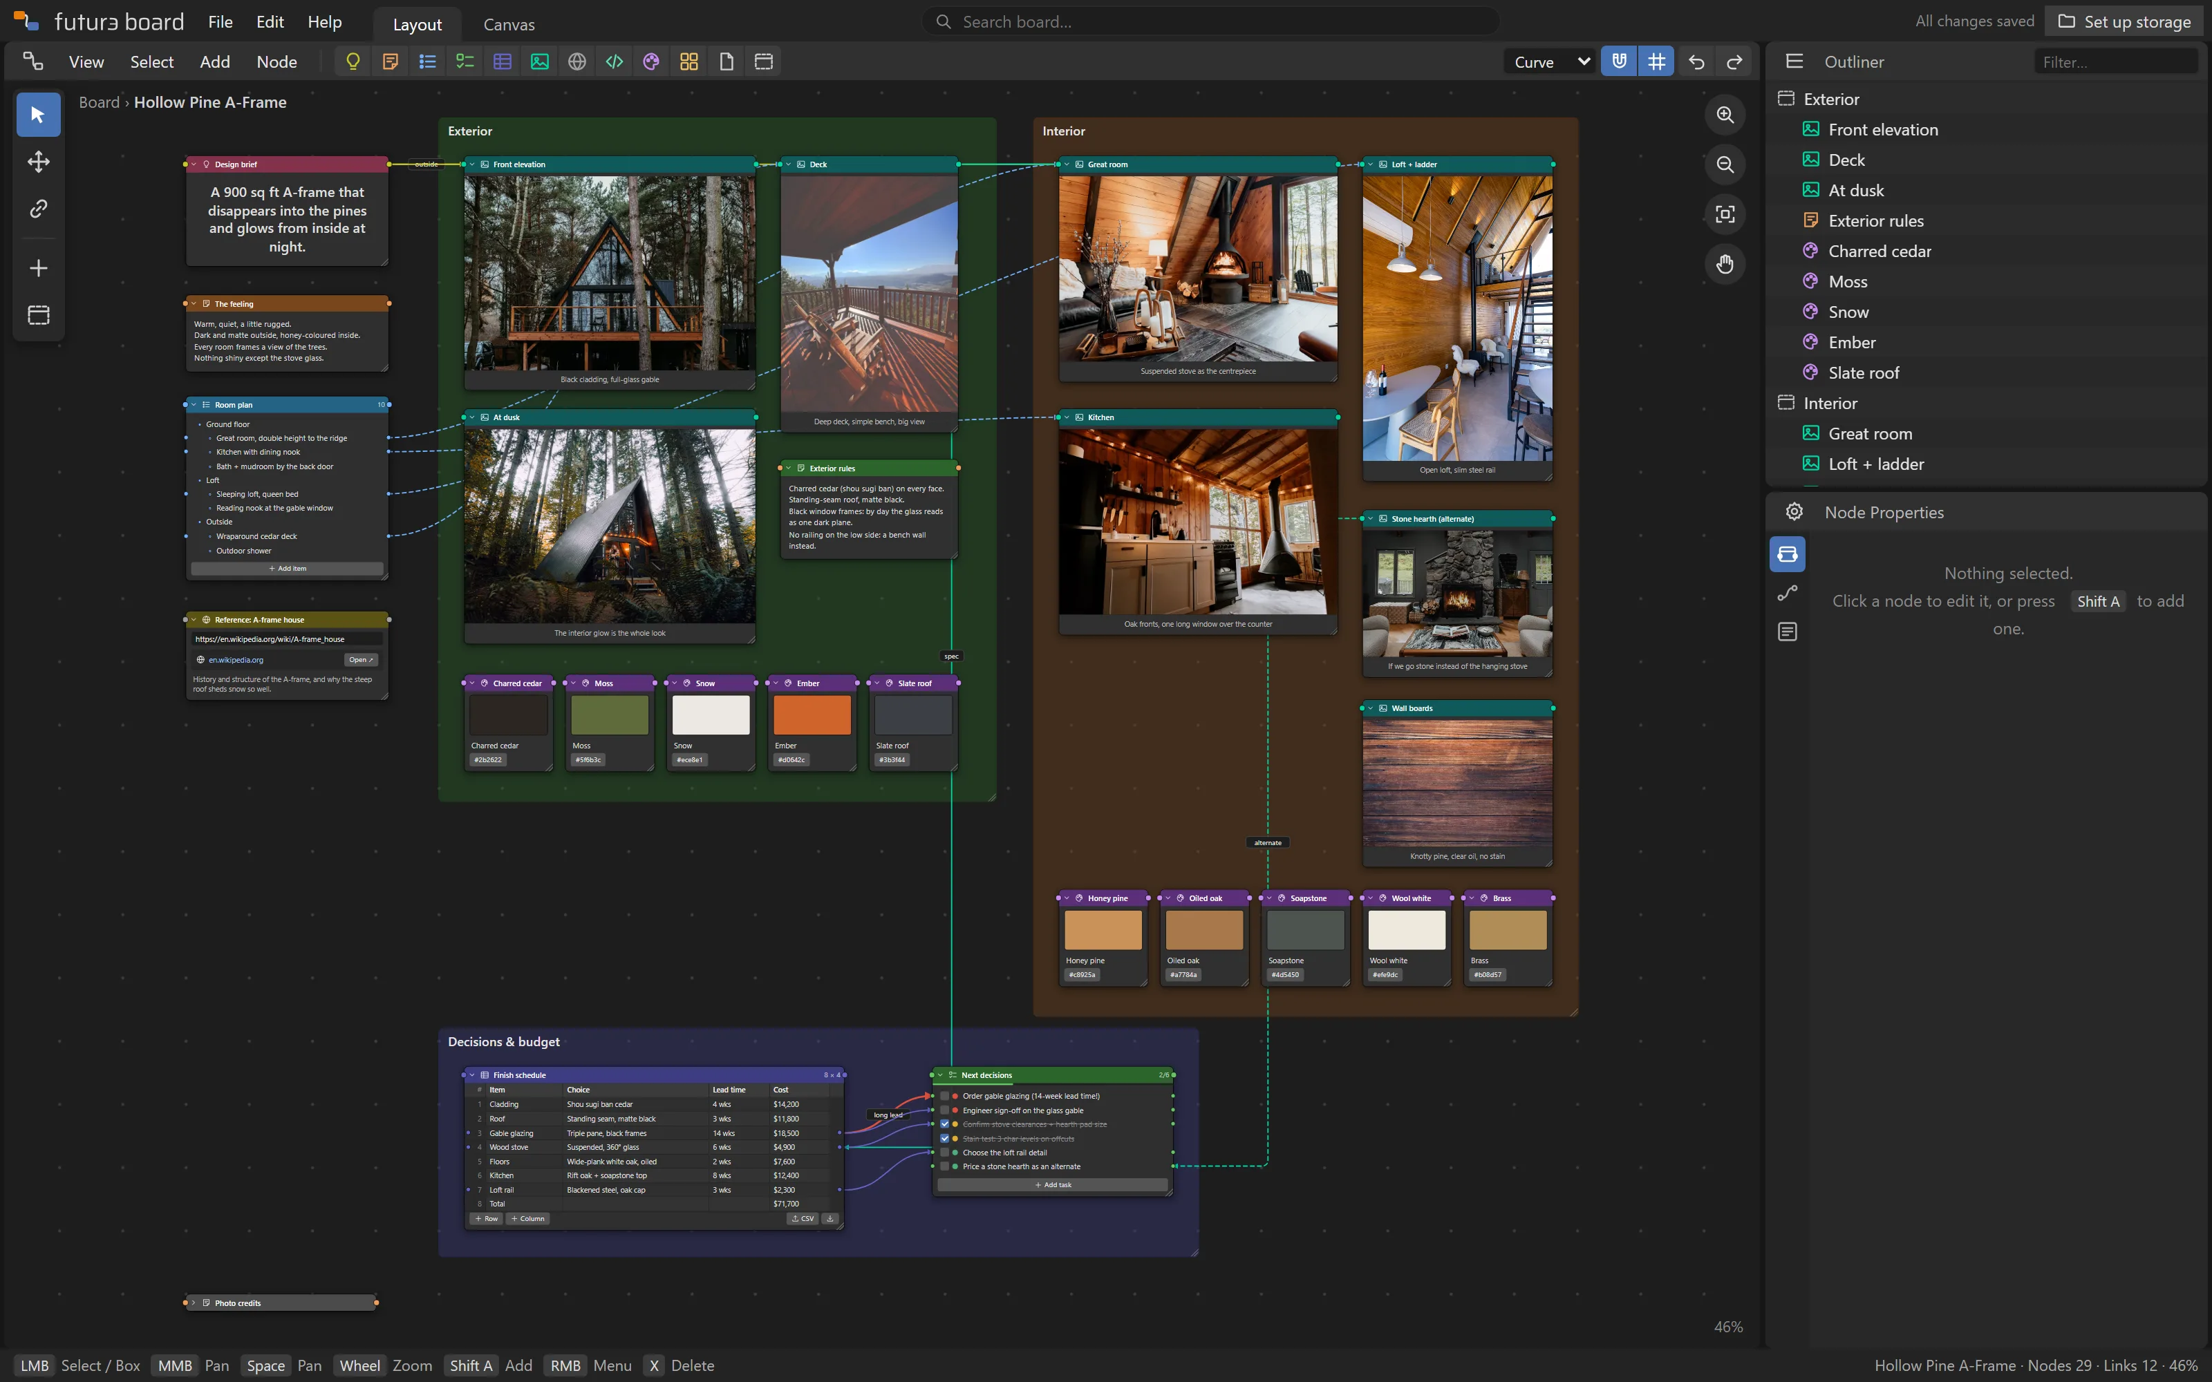This screenshot has width=2212, height=1382.
Task: Open the Edit menu
Action: (270, 22)
